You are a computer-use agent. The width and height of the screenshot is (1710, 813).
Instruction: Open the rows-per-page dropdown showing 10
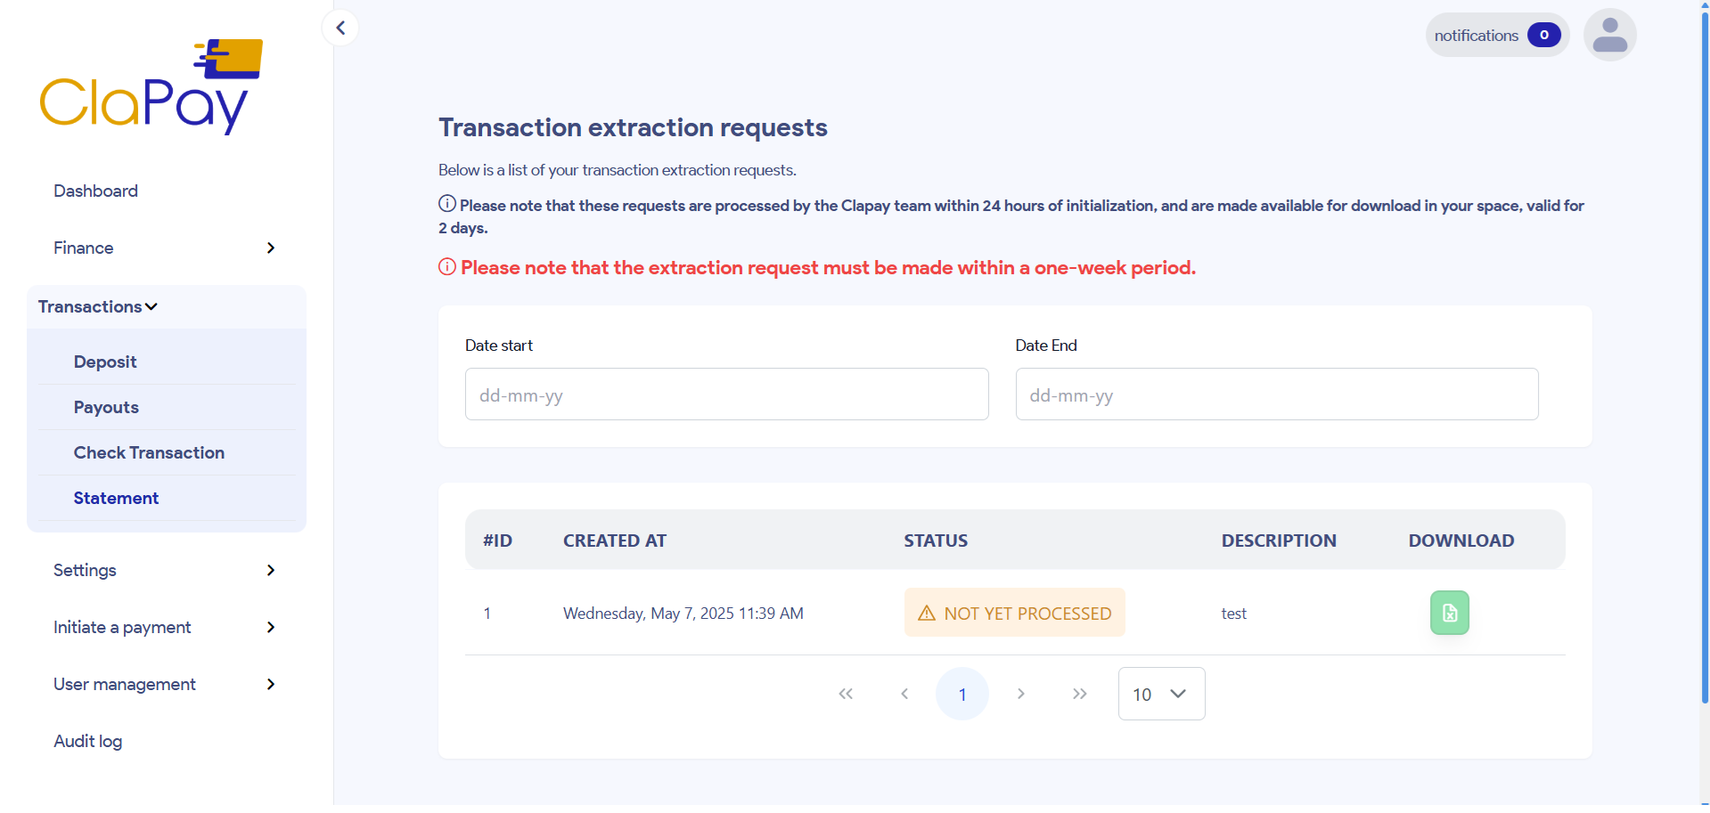1160,694
